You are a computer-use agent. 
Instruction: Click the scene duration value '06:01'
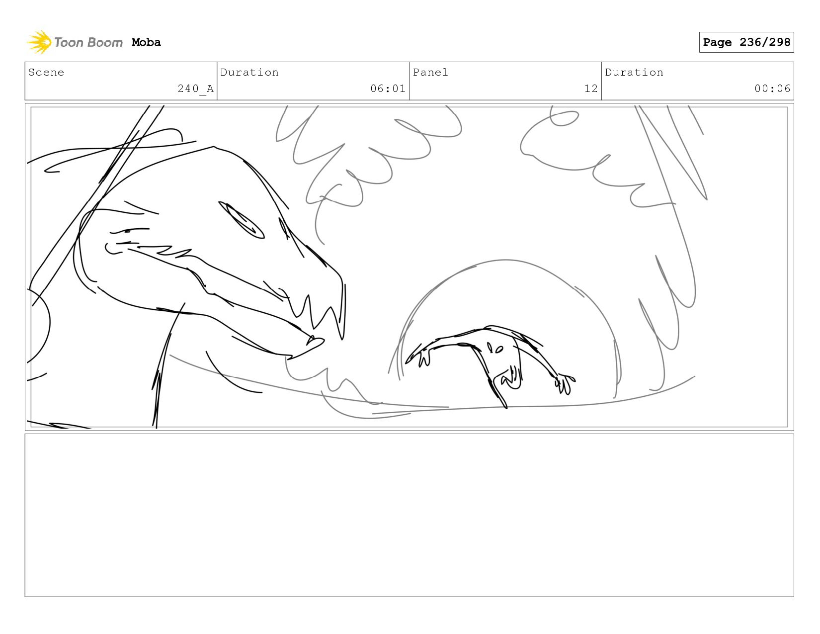[x=388, y=89]
